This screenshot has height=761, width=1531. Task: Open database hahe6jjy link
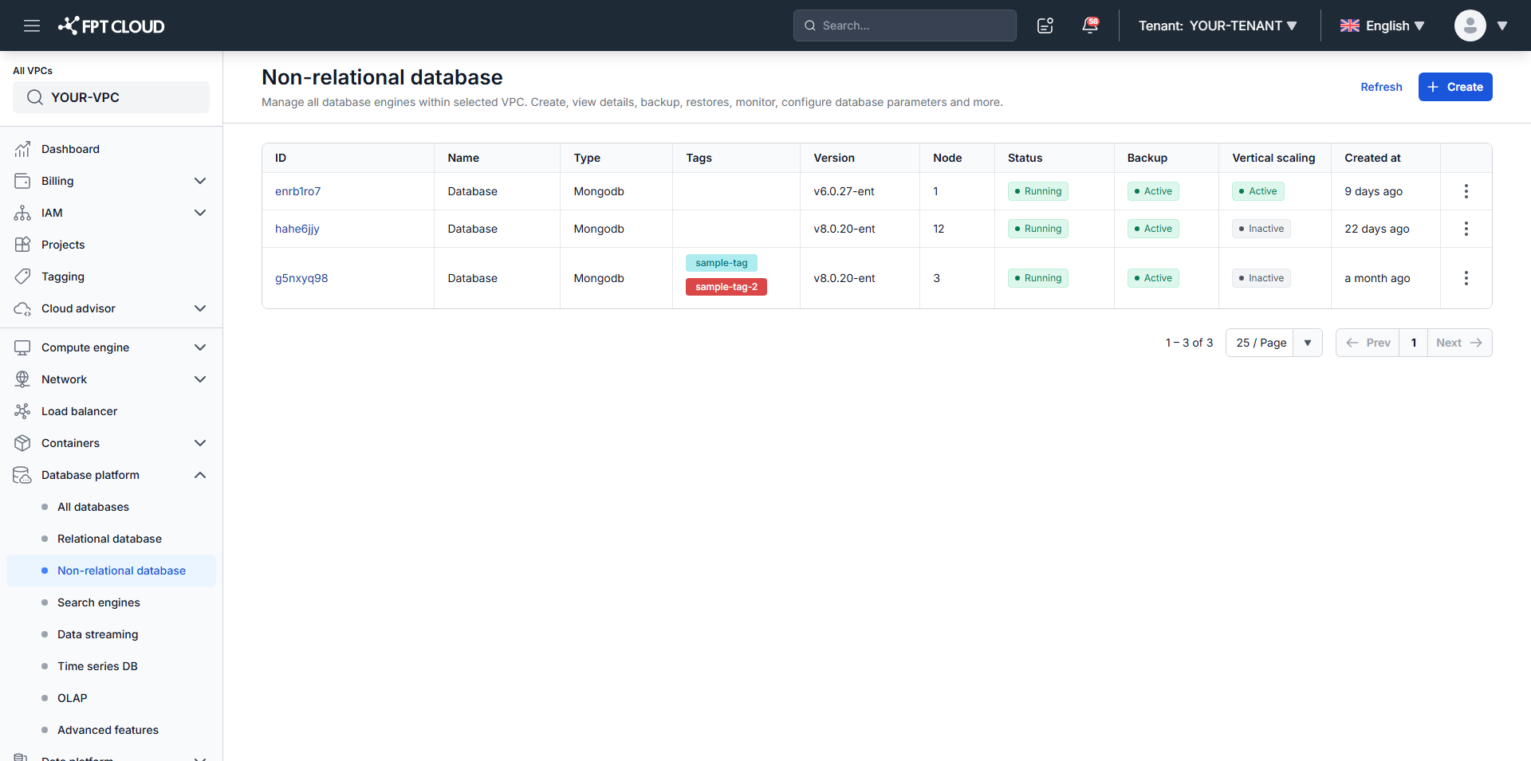click(x=297, y=229)
